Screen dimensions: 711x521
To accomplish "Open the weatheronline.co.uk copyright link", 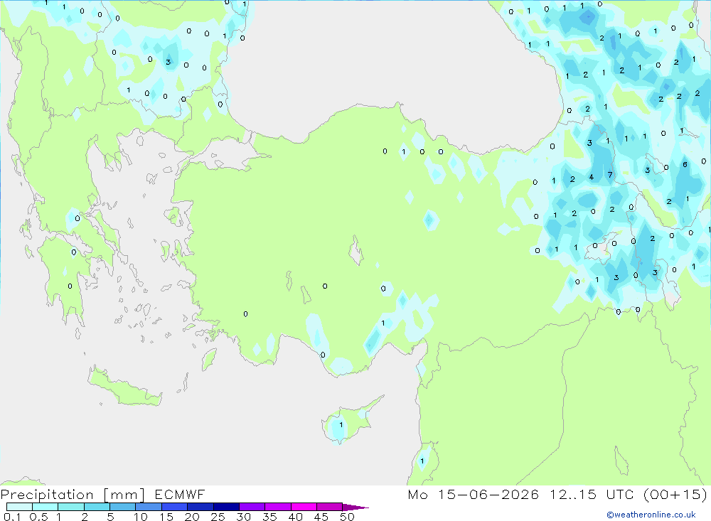I will (651, 515).
